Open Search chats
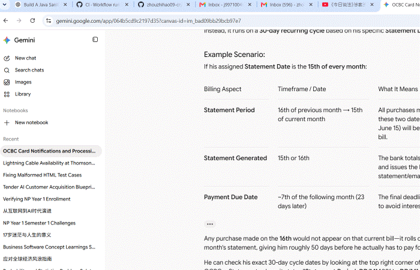Viewport: 420px width, 270px height. coord(29,70)
